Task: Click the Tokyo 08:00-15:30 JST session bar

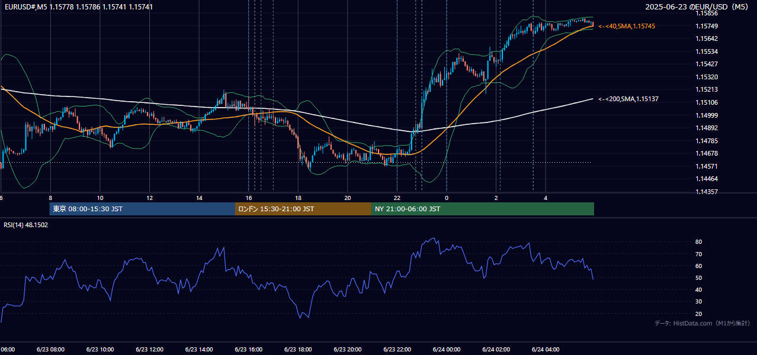Action: pyautogui.click(x=142, y=209)
